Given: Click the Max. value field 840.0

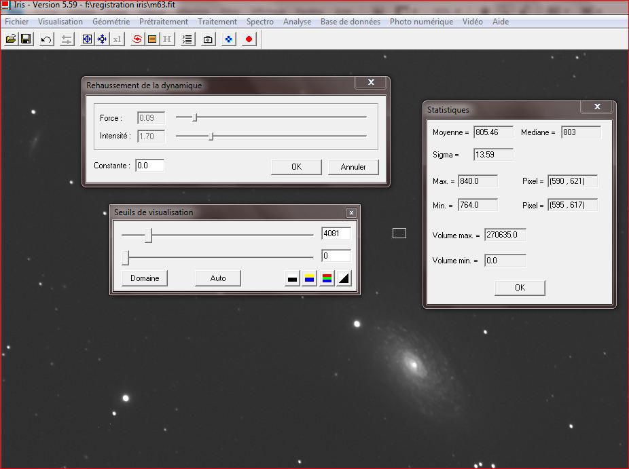Looking at the screenshot, I should pyautogui.click(x=478, y=181).
